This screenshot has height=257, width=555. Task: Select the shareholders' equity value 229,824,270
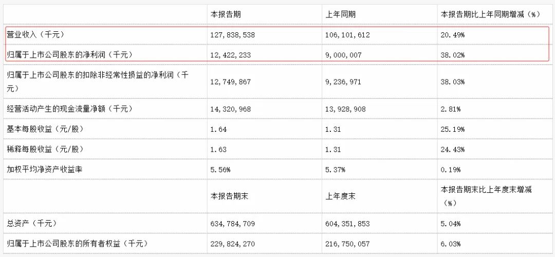233,243
